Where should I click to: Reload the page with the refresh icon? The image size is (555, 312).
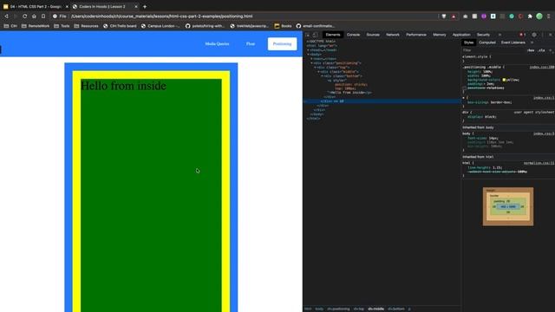(x=25, y=16)
